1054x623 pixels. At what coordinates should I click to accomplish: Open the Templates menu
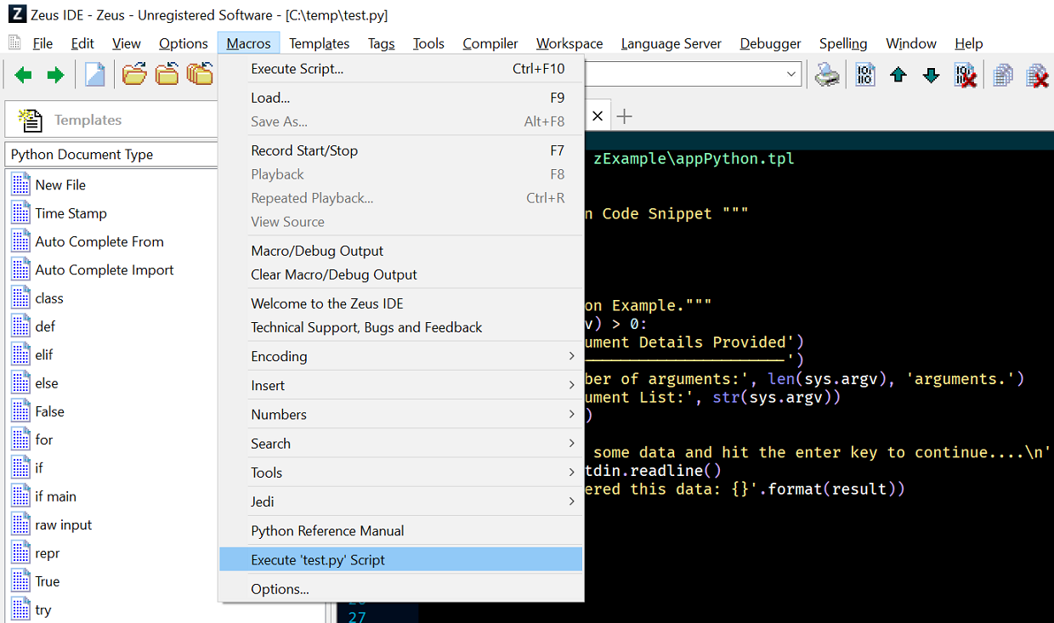tap(319, 43)
